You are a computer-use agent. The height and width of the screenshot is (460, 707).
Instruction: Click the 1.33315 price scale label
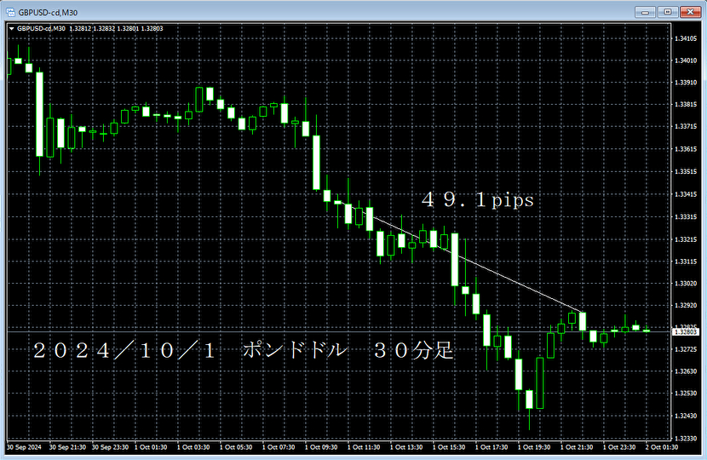(x=686, y=217)
